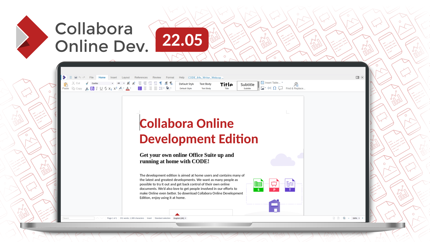Click the Insert Table button
Viewport: 430px width, 242px height.
pyautogui.click(x=272, y=83)
